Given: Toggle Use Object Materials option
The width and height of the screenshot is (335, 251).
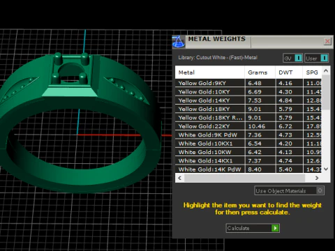Looking at the screenshot, I should point(289,191).
